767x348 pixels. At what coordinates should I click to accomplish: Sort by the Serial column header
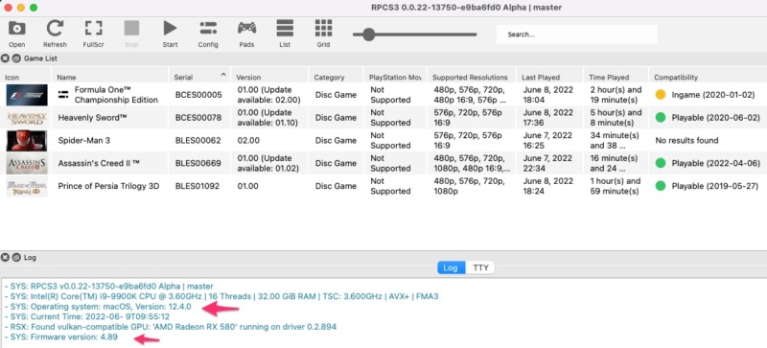coord(200,77)
